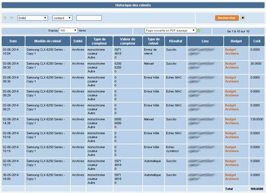The image size is (266, 193).
Task: Sort by Lieu column header
Action: [205, 41]
